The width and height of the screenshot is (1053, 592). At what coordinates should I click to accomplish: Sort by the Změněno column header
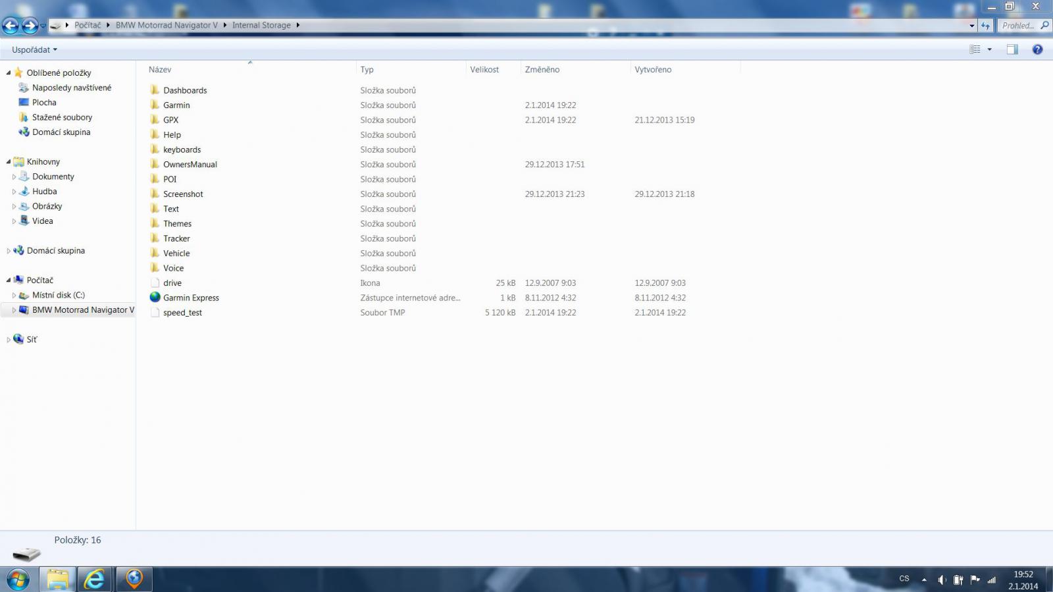542,70
